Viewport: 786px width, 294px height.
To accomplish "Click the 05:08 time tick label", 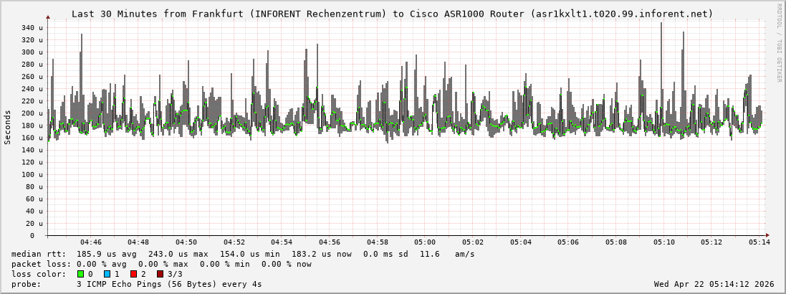I will click(616, 242).
